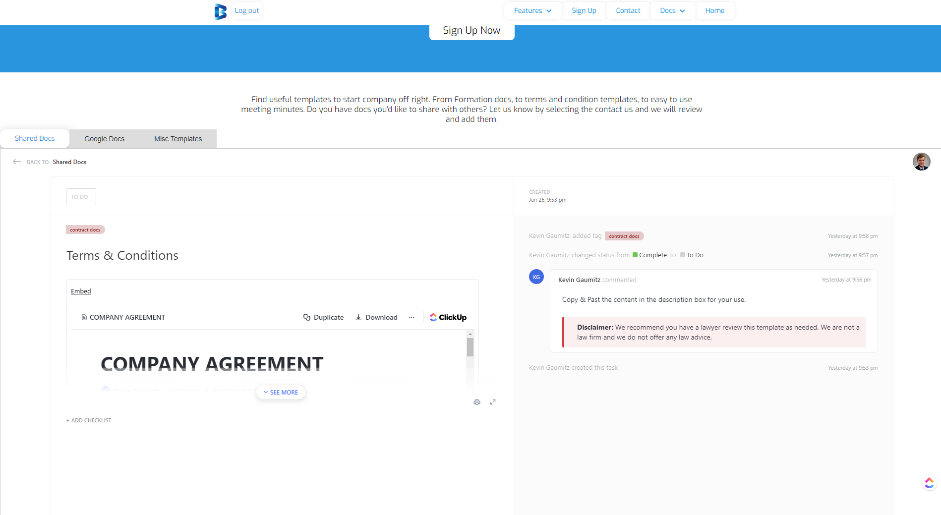The image size is (941, 515).
Task: Click the KG commenter avatar
Action: (x=536, y=277)
